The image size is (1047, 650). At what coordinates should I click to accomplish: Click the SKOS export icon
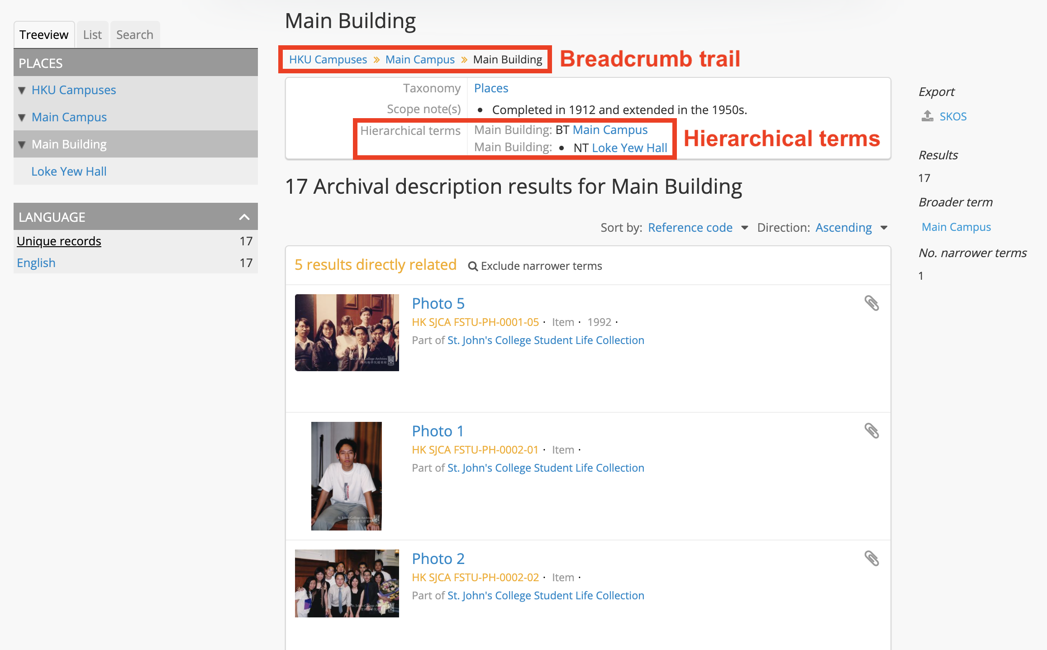pos(927,116)
